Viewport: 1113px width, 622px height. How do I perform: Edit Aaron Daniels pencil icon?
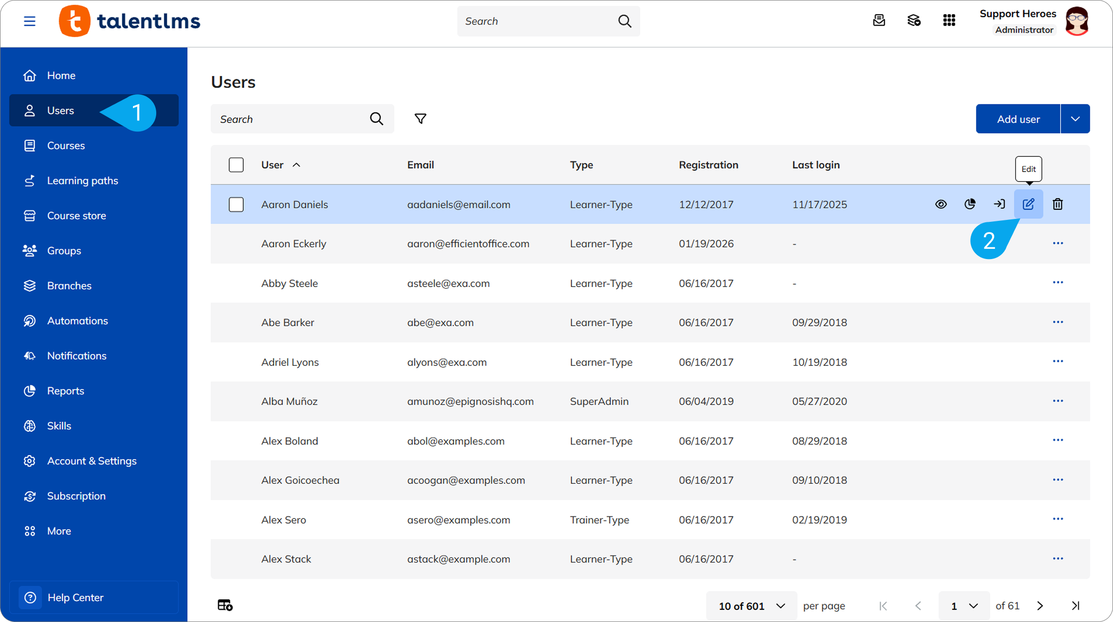1028,204
